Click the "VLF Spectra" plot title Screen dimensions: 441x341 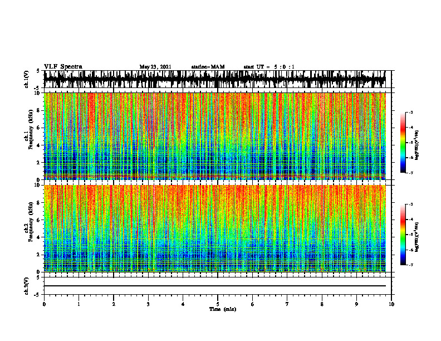tap(63, 67)
